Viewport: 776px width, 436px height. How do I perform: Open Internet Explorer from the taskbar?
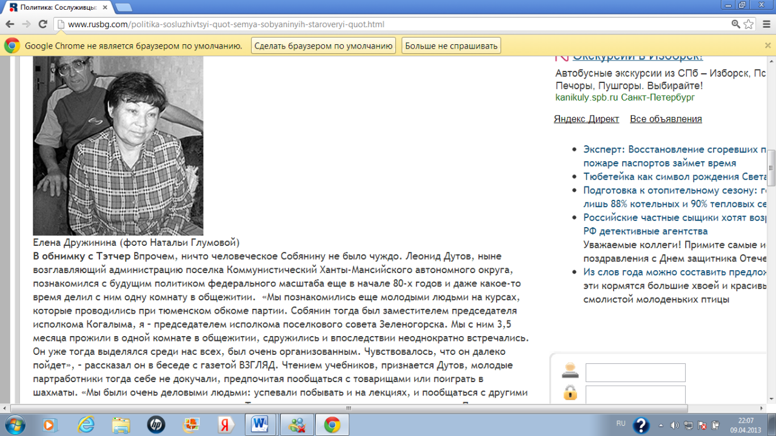pos(85,424)
